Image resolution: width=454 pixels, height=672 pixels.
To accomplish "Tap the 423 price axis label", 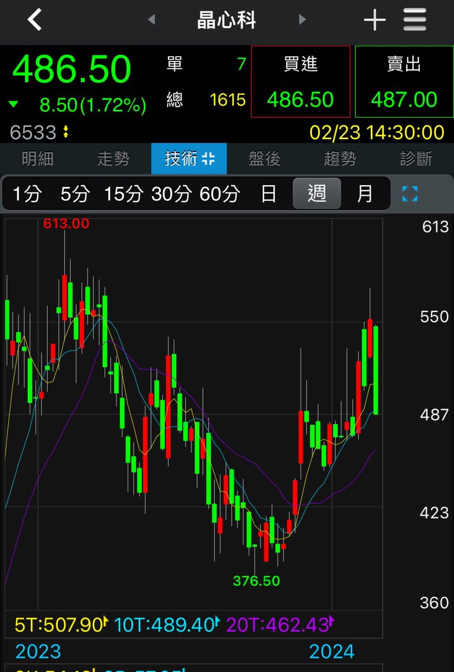I will pos(435,512).
